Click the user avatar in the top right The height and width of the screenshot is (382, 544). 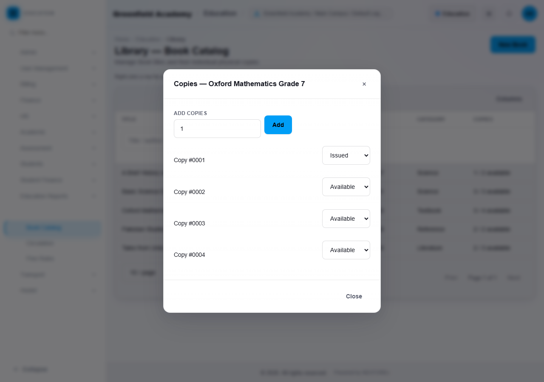(x=529, y=14)
